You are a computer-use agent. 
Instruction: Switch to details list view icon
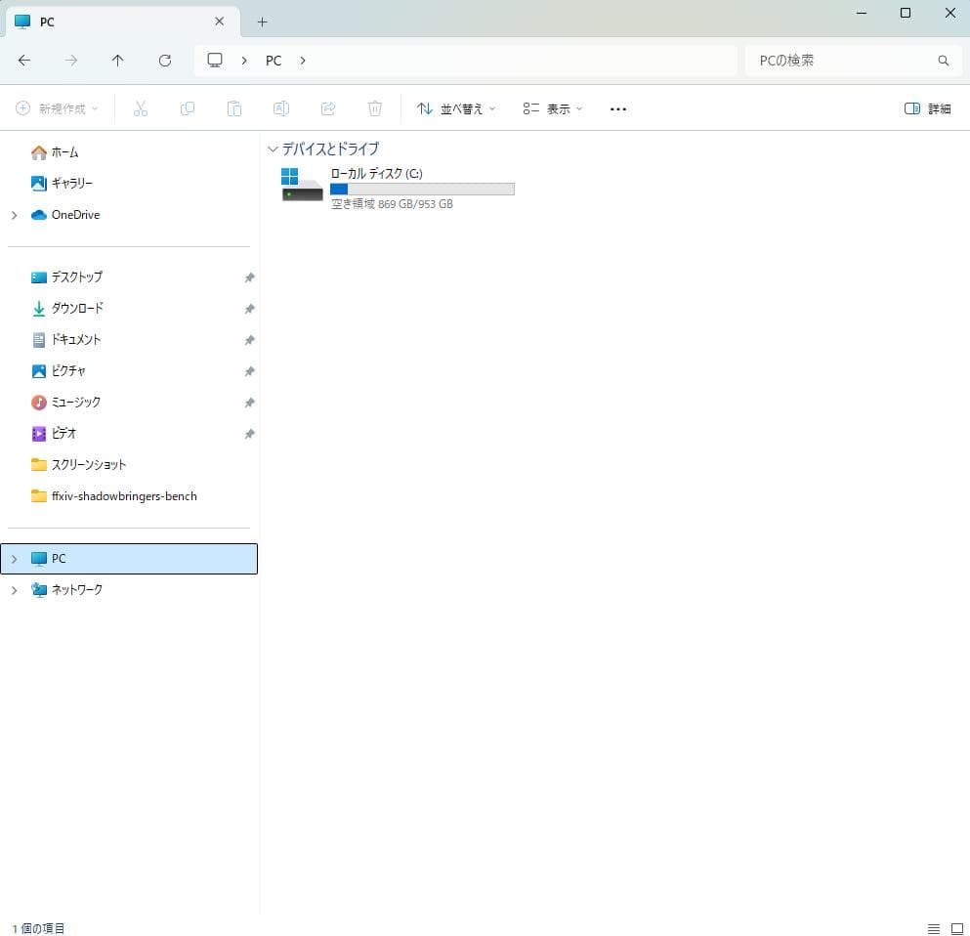pos(933,928)
